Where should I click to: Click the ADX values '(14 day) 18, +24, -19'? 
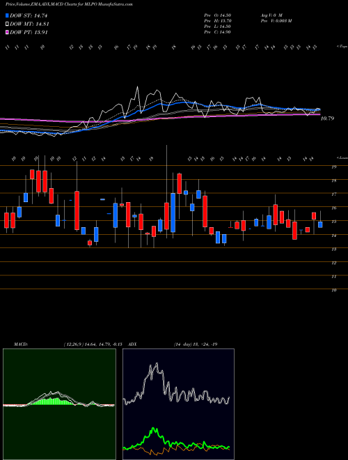(x=196, y=344)
